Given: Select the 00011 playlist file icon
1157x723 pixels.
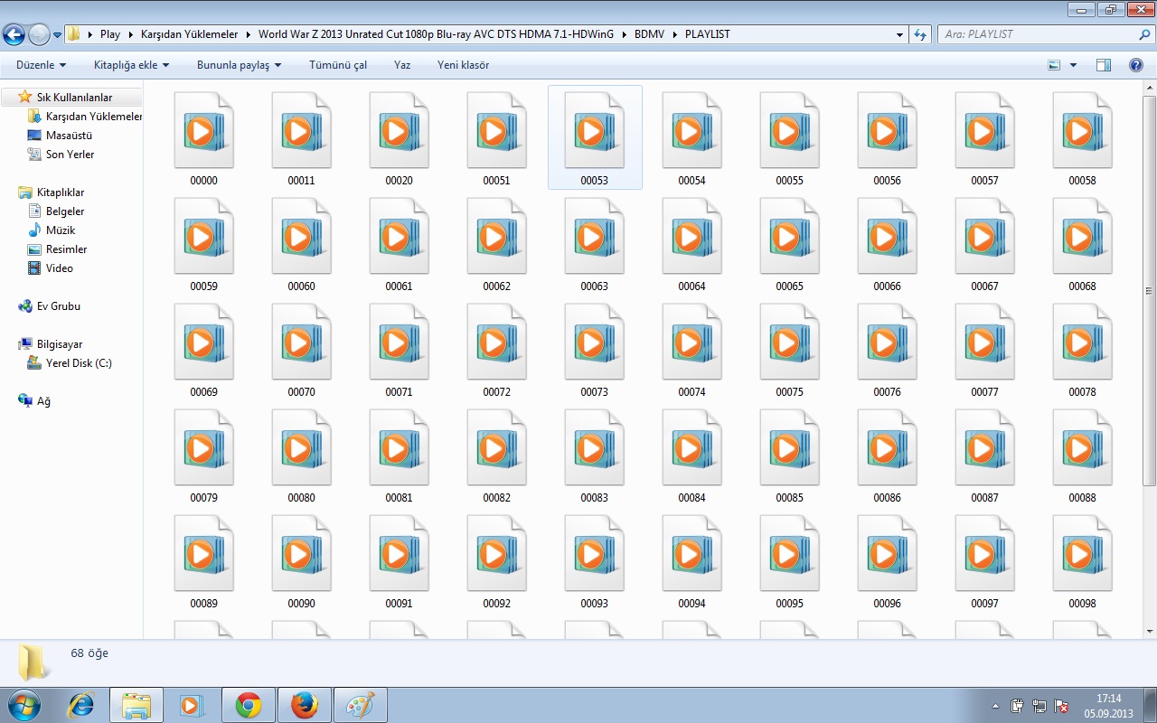Looking at the screenshot, I should click(301, 131).
